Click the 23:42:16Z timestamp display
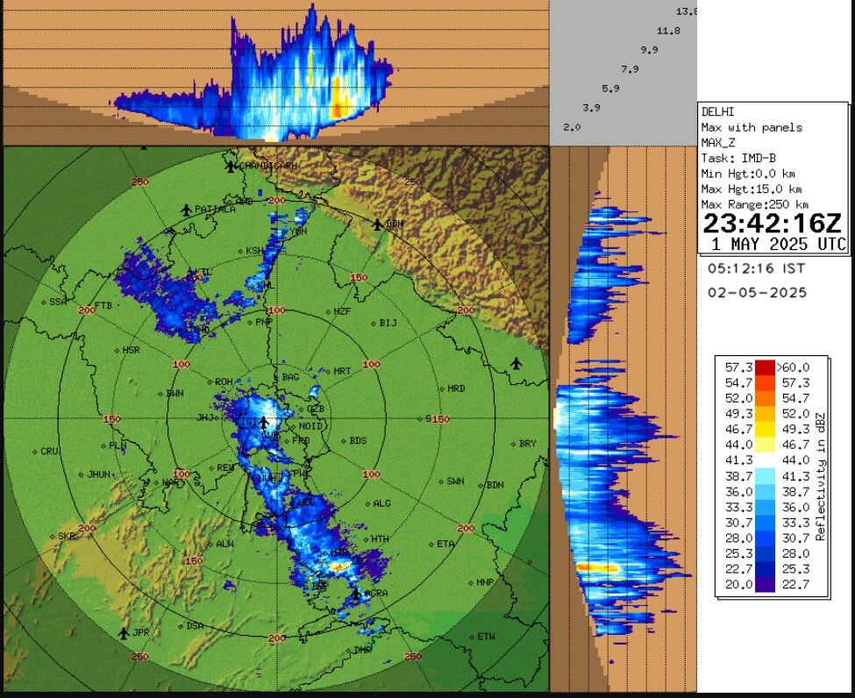This screenshot has height=698, width=855. (x=773, y=224)
